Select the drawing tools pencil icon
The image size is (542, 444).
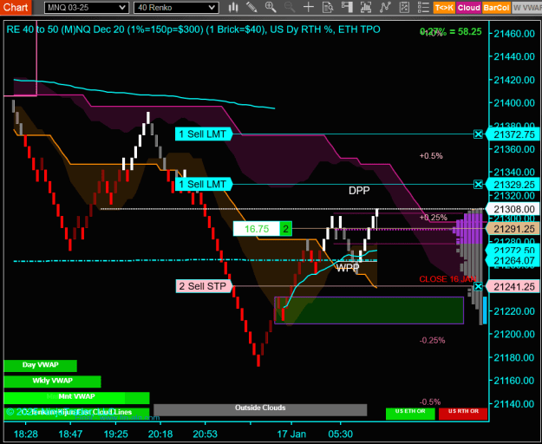click(x=251, y=7)
